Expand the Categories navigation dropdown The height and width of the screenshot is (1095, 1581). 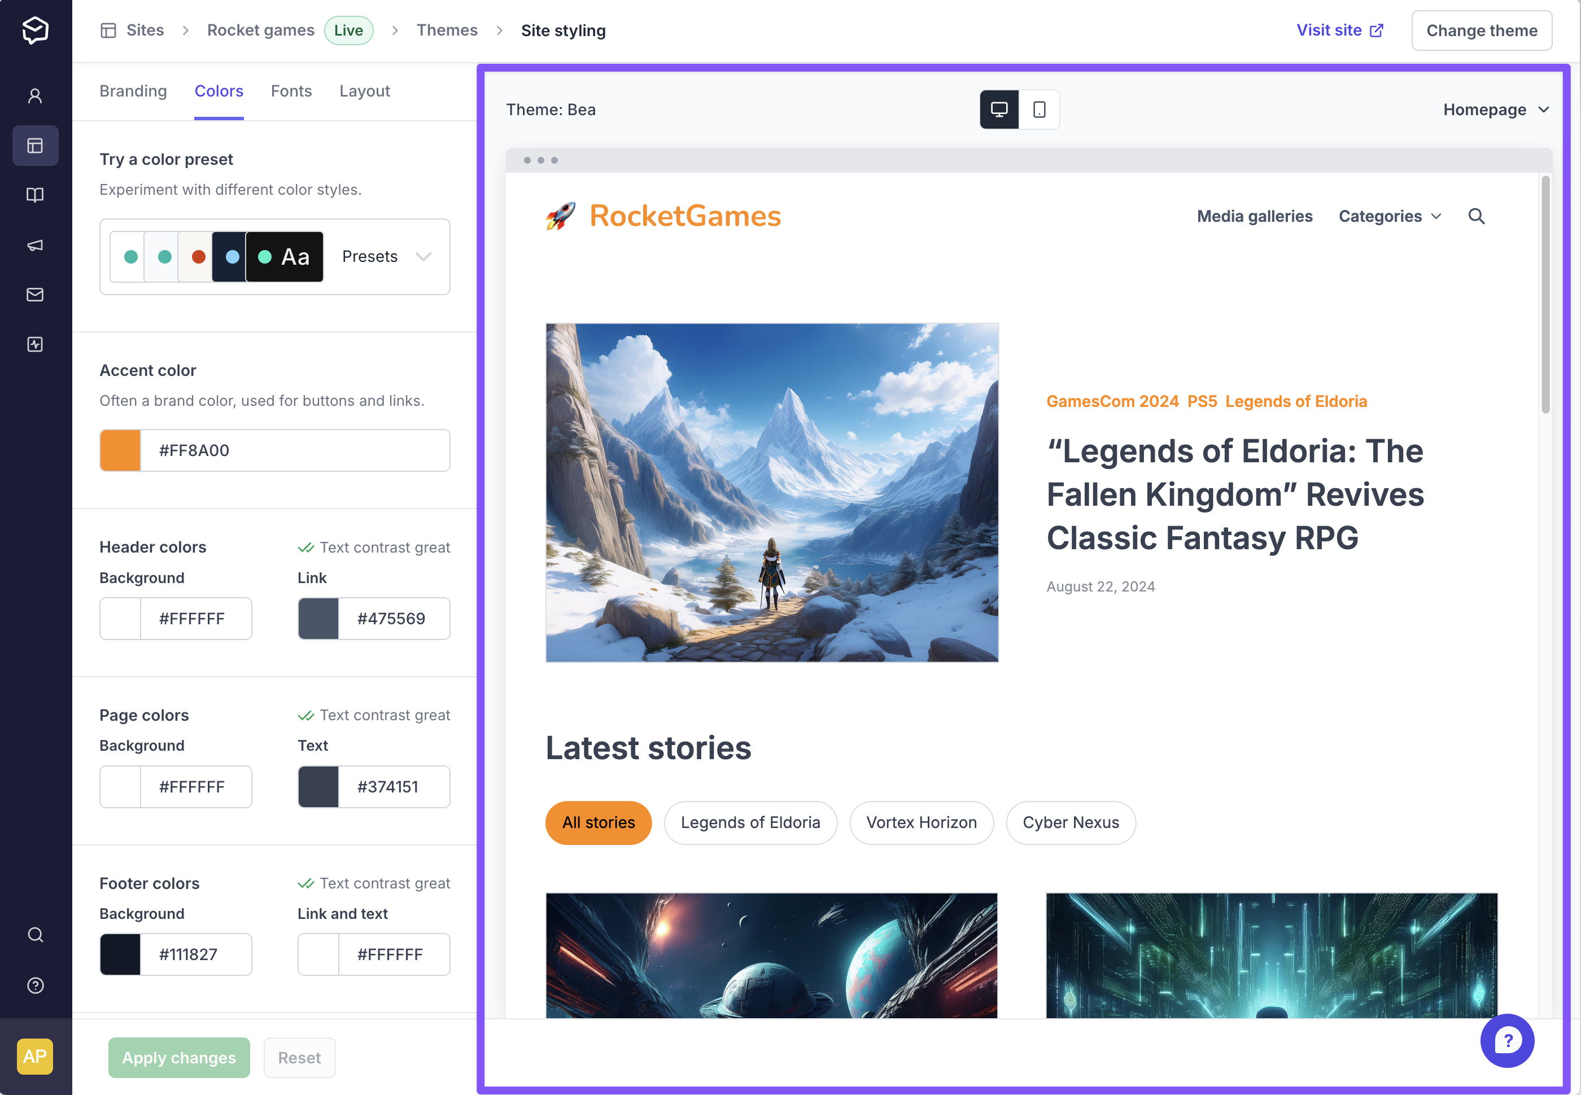point(1390,216)
